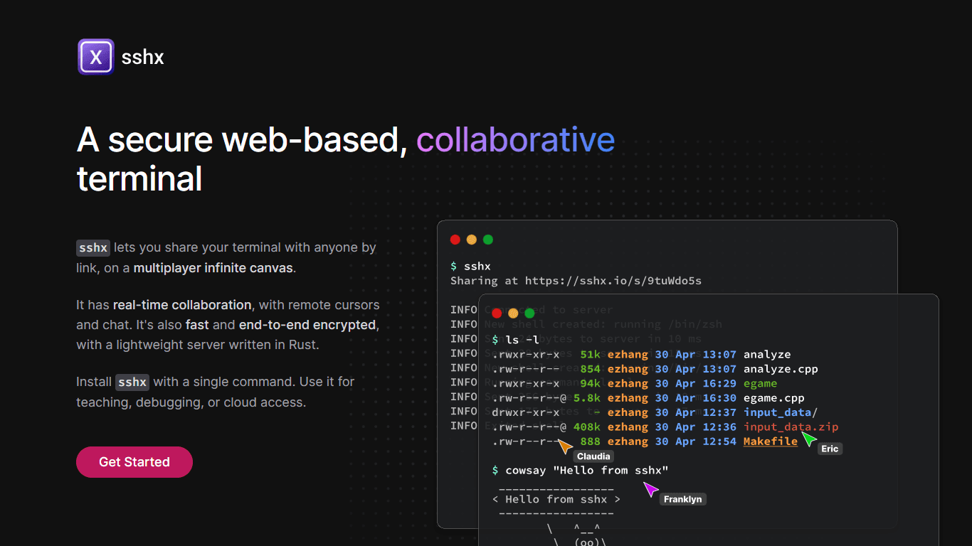The height and width of the screenshot is (546, 972).
Task: Click Franklyn's magenta cursor arrow
Action: pyautogui.click(x=650, y=489)
